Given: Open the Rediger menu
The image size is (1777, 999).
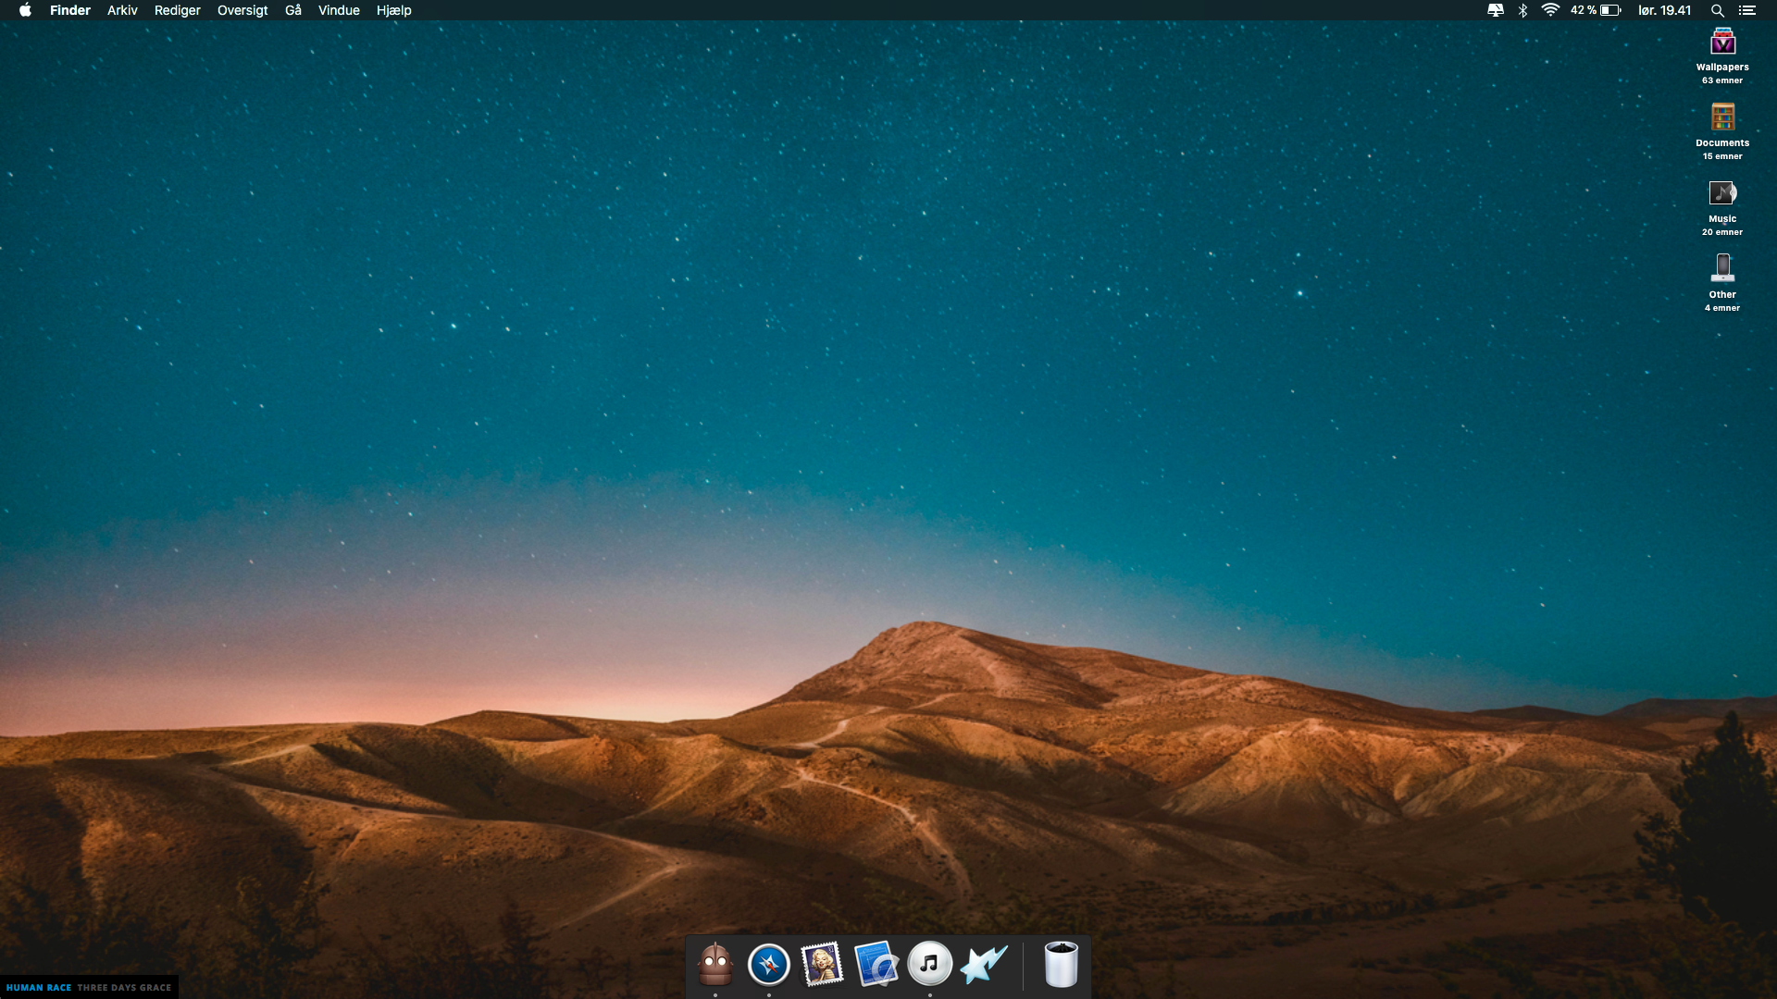Looking at the screenshot, I should click(178, 10).
